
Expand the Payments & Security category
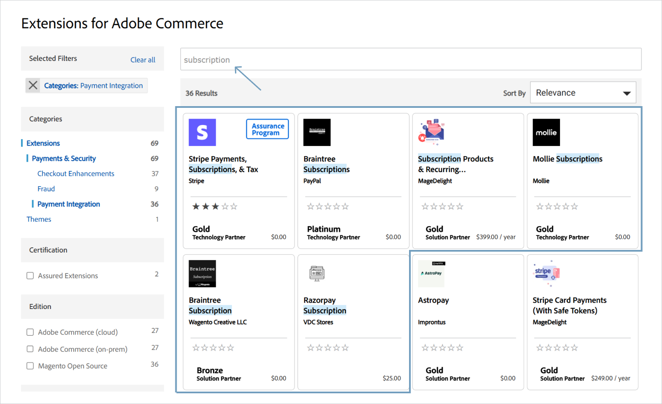[x=64, y=158]
